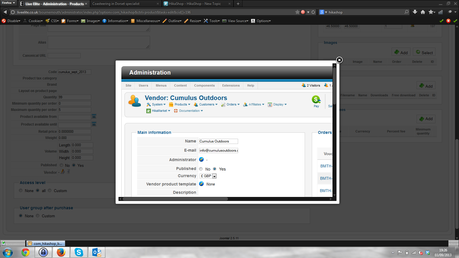The image size is (459, 258).
Task: Open Outlook from the taskbar
Action: tap(97, 253)
